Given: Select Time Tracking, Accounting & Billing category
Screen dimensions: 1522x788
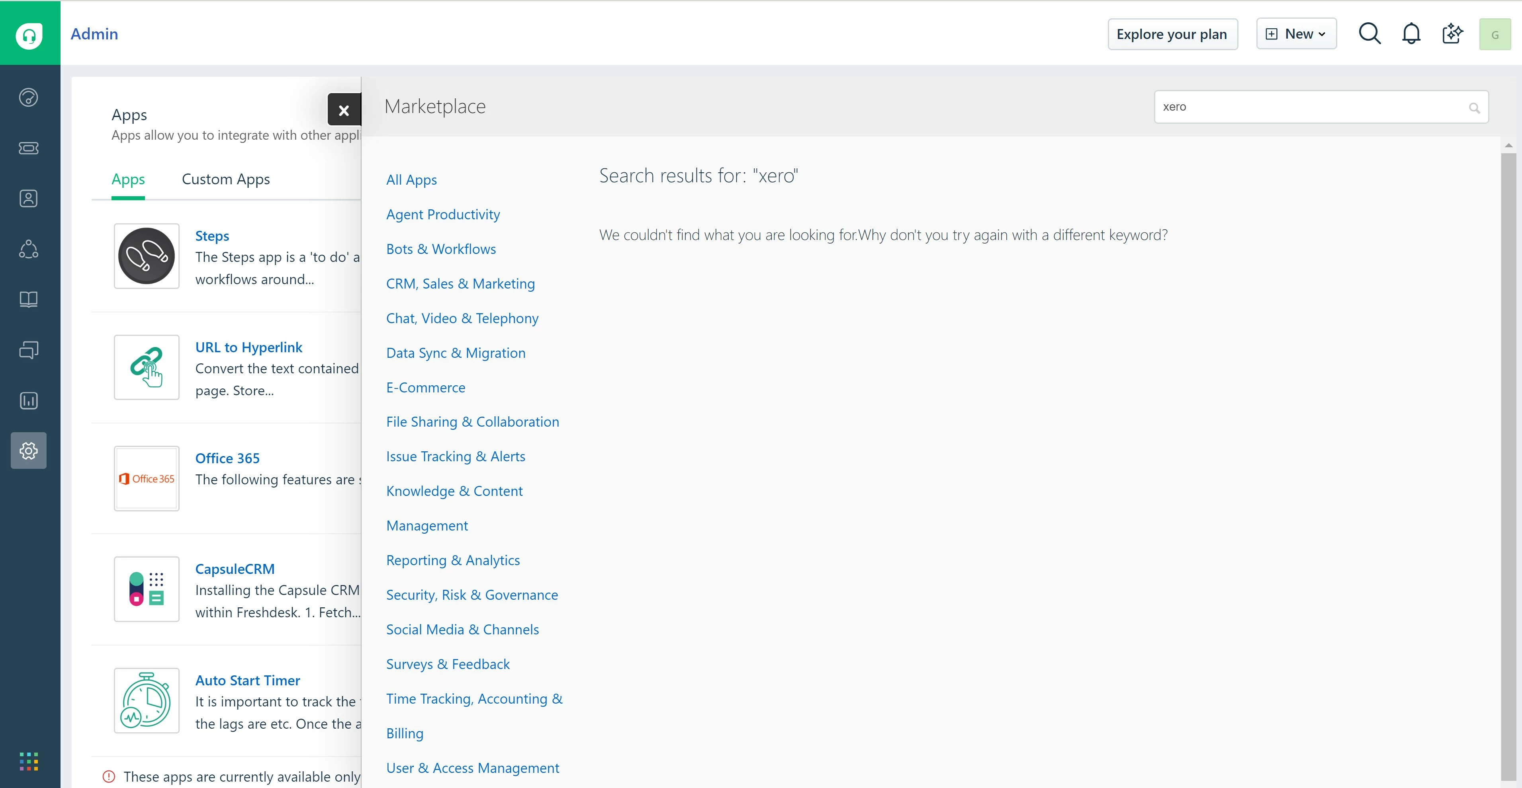Looking at the screenshot, I should click(x=474, y=716).
